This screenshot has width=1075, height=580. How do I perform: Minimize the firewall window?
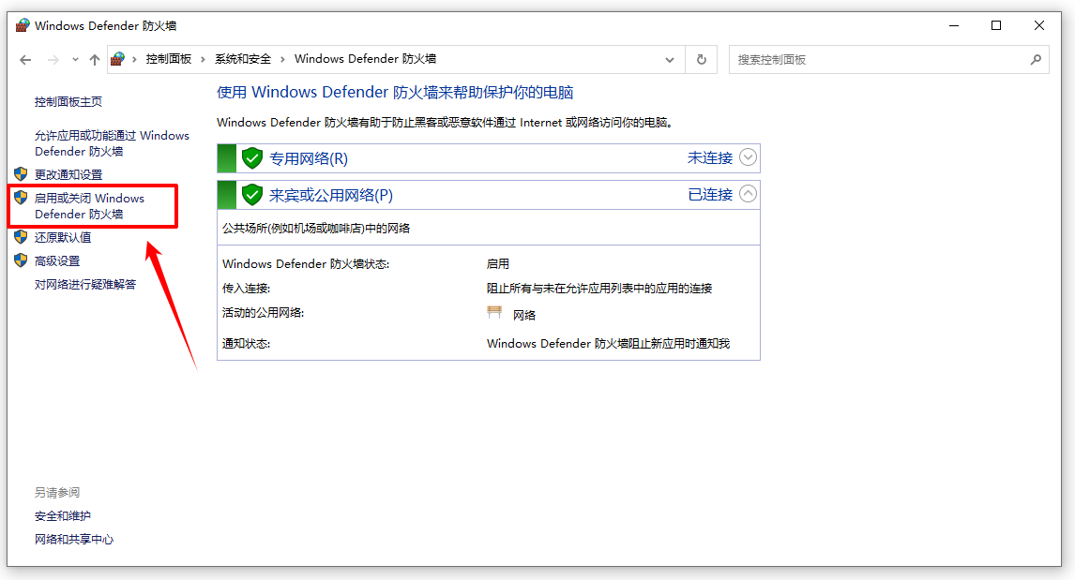coord(954,25)
